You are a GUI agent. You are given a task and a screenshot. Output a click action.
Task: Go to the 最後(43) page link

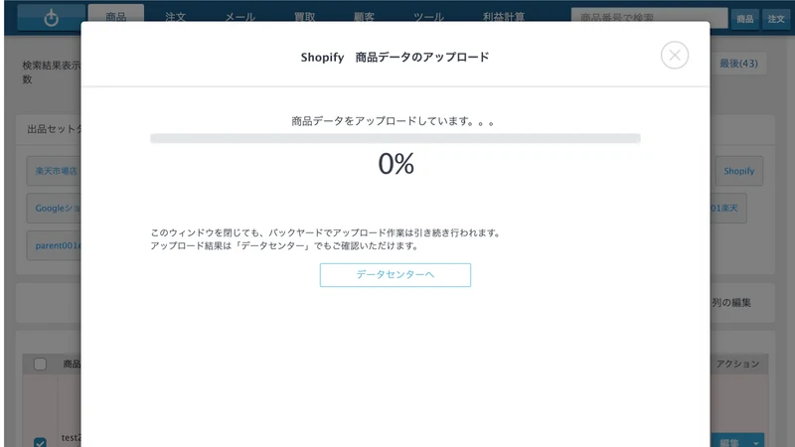[738, 64]
